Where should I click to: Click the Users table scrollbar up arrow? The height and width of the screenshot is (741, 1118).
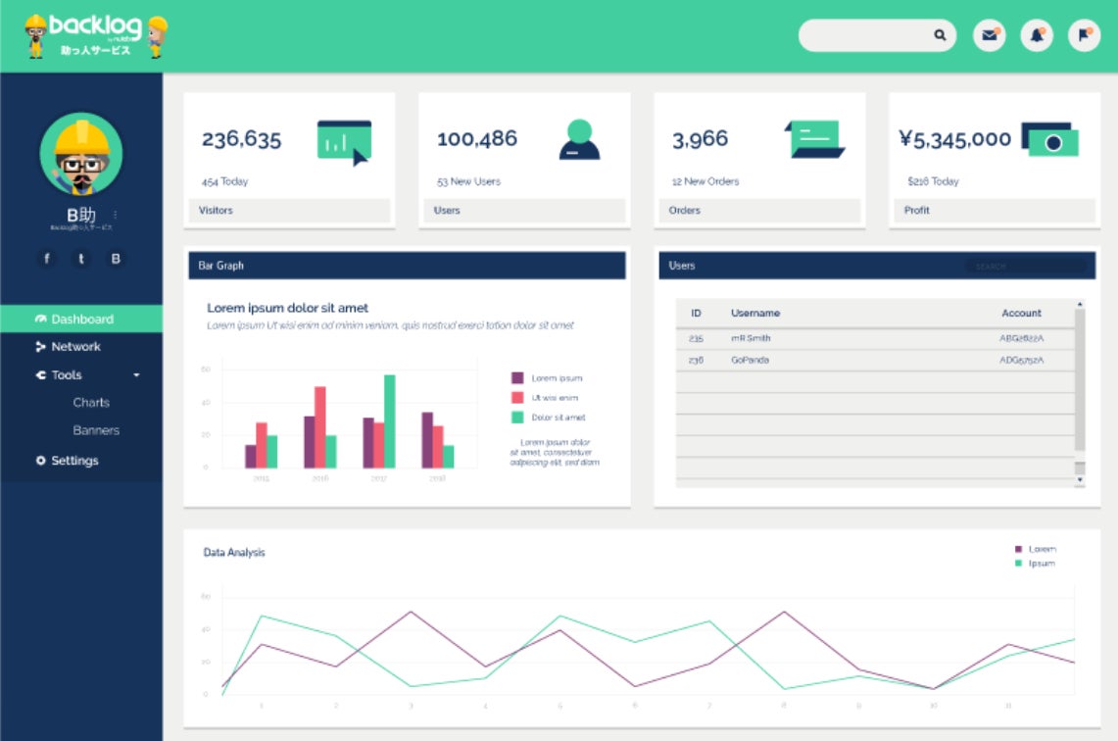1080,305
